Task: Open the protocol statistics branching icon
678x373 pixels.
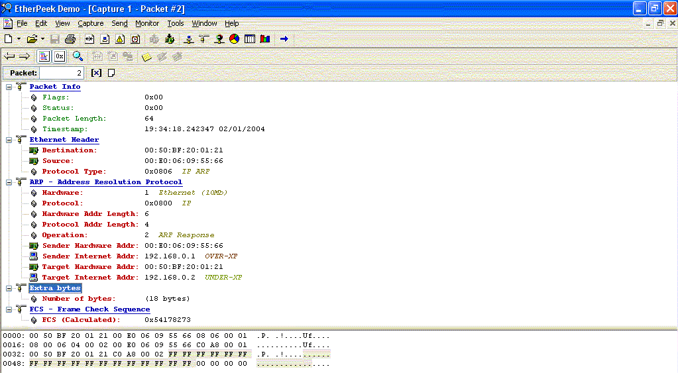Action: pyautogui.click(x=204, y=39)
